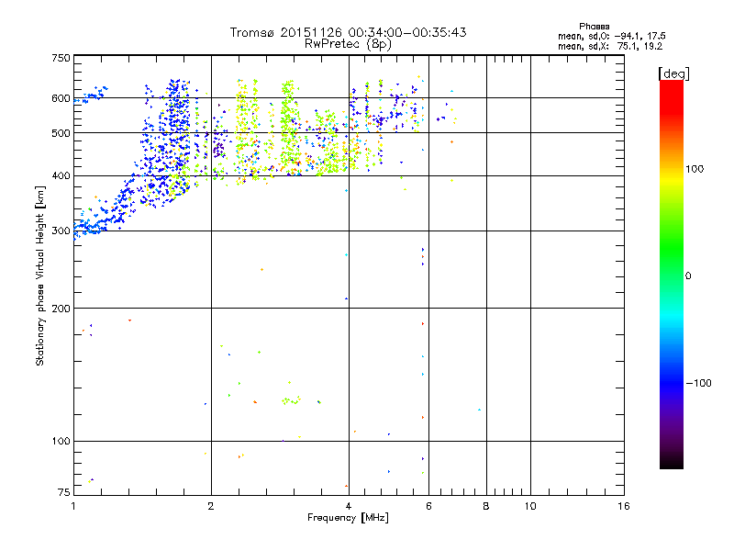
Task: Click the x-axis tick label '16'
Action: 624,506
